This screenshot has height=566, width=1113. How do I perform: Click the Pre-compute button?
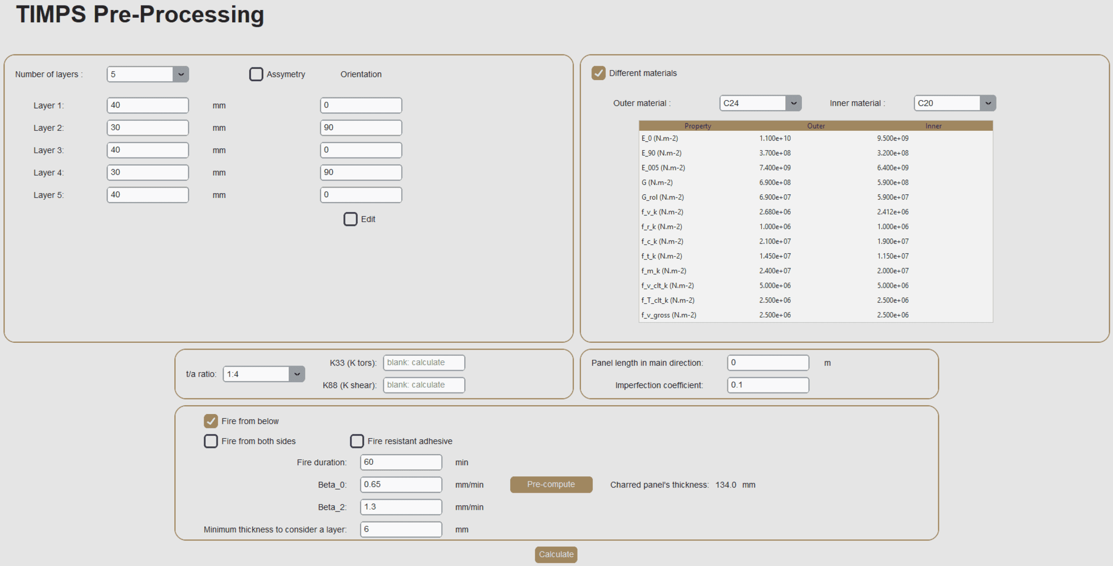pyautogui.click(x=551, y=484)
